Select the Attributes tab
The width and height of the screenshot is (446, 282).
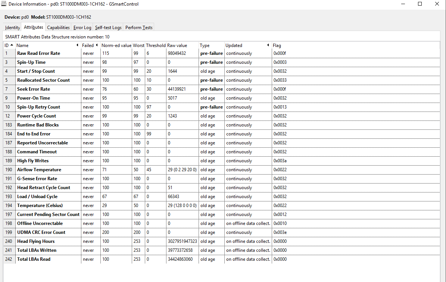pos(34,27)
